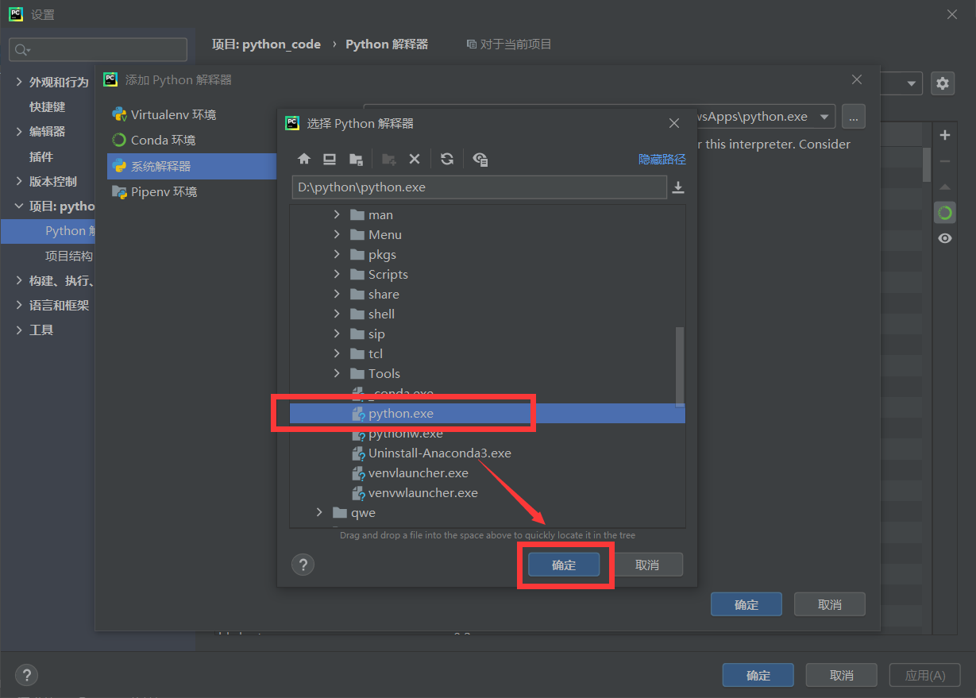Screen dimensions: 976x698
Task: Click 取消 in Add Python Interpreter dialog
Action: click(x=830, y=604)
